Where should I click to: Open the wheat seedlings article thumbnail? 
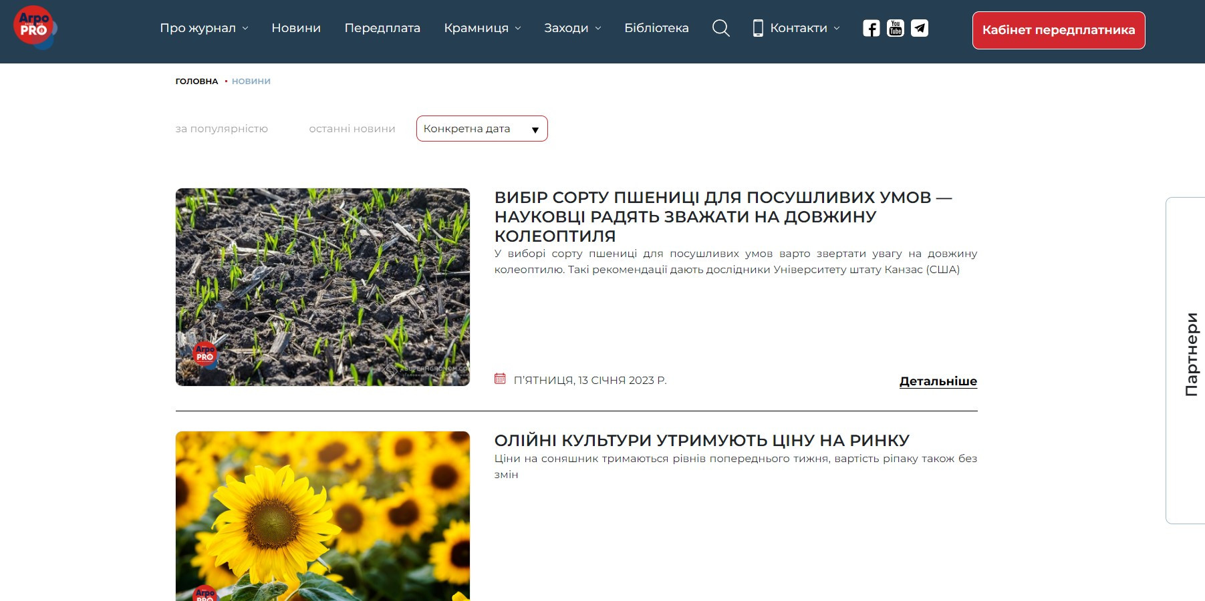(323, 287)
